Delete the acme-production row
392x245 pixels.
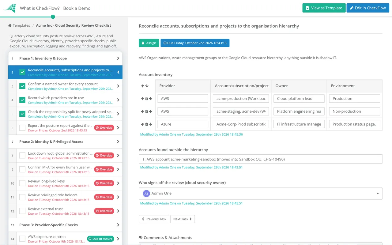point(146,99)
